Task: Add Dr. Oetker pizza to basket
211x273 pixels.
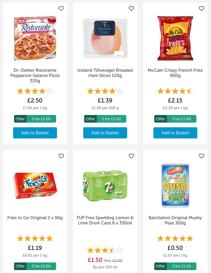Action: click(35, 133)
